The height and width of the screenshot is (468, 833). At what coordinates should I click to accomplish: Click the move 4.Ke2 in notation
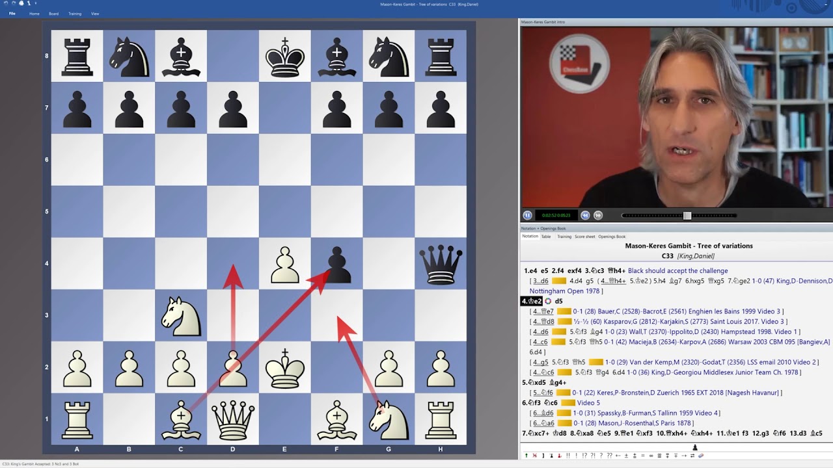[531, 301]
